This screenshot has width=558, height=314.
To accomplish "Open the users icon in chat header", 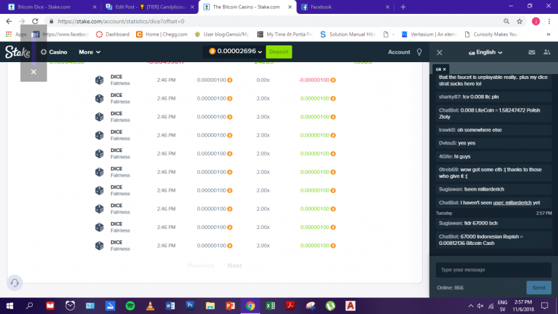I will [x=547, y=52].
